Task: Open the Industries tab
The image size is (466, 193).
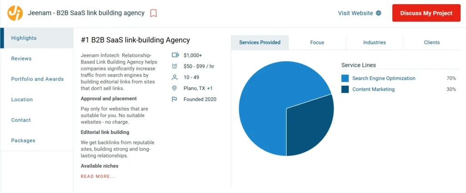Action: click(x=374, y=42)
